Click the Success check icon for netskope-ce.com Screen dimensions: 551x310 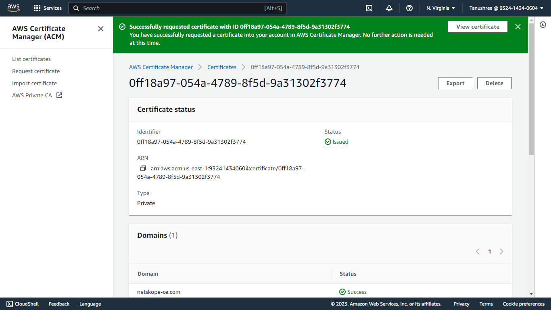342,292
